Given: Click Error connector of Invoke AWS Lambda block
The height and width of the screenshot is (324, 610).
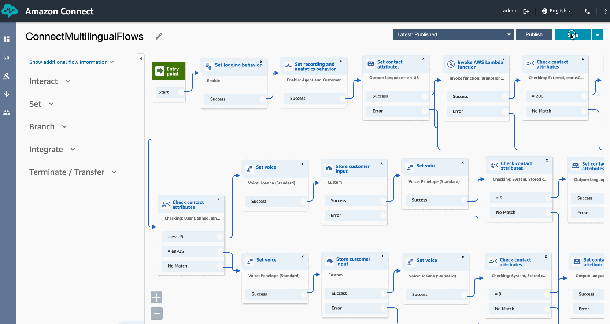Looking at the screenshot, I should 505,111.
